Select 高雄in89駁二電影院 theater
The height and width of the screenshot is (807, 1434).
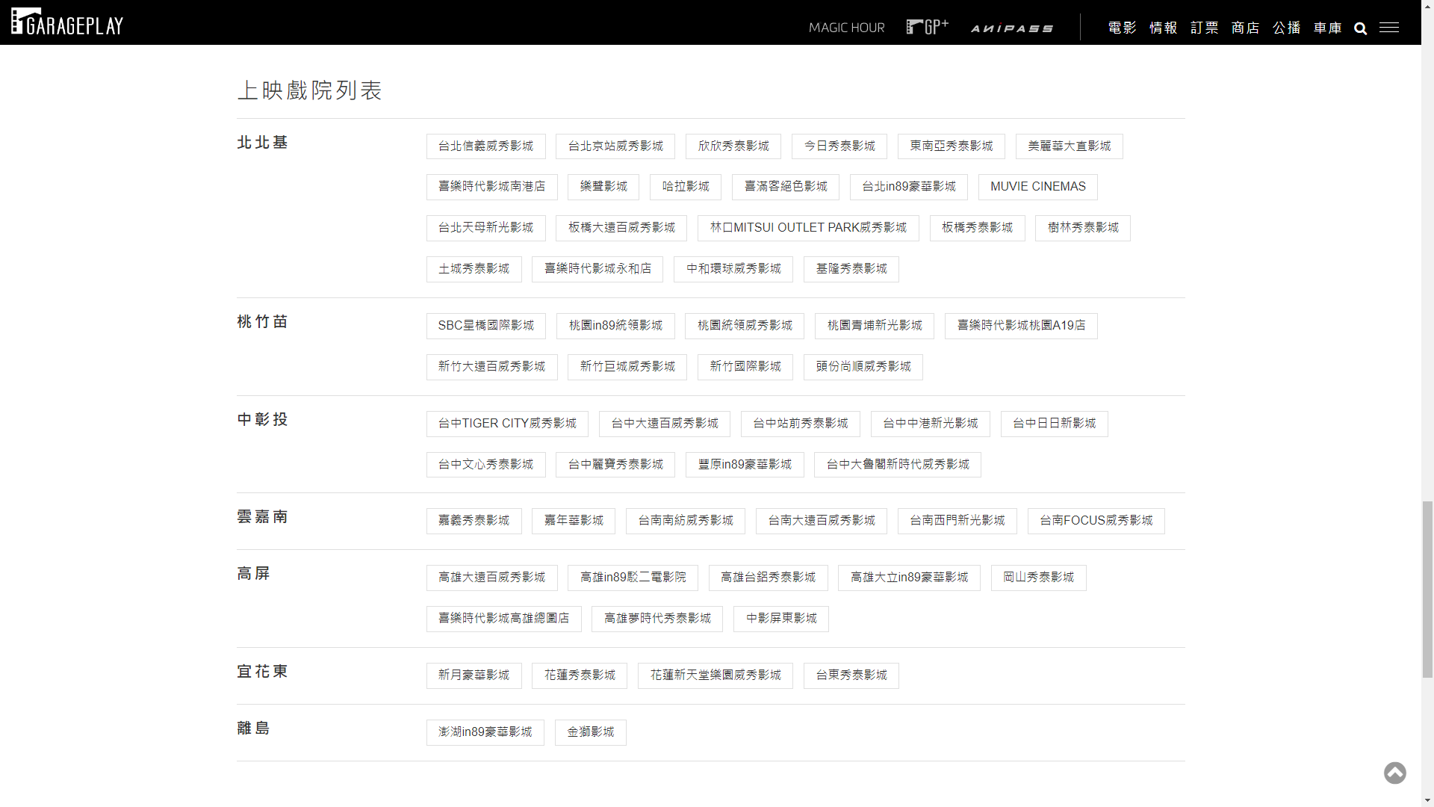(633, 578)
